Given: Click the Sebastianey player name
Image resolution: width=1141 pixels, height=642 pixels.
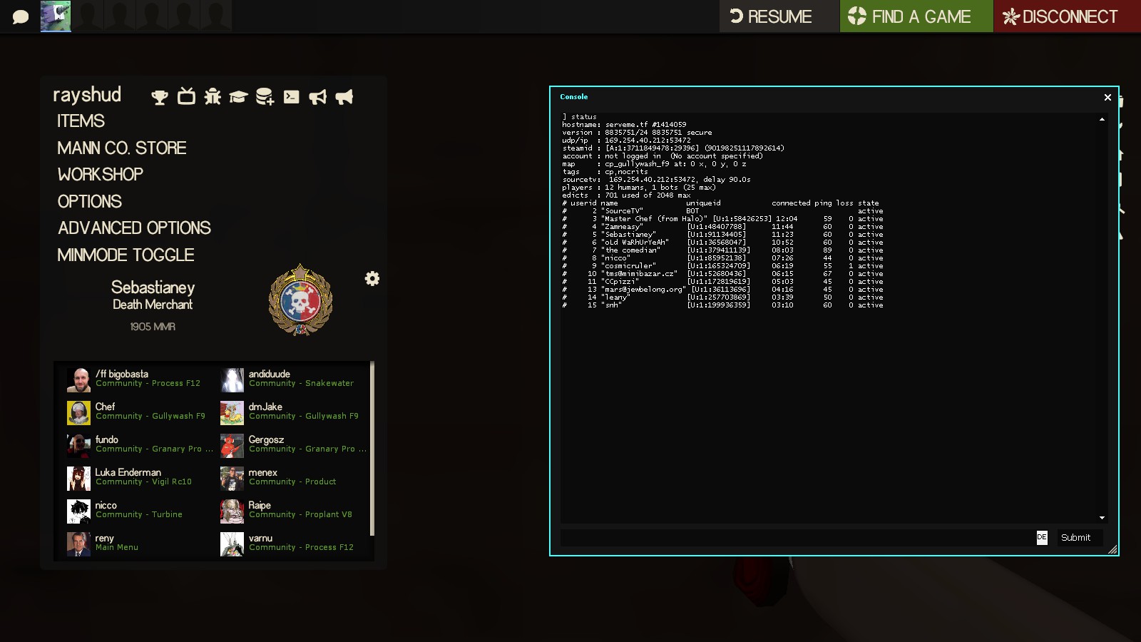Looking at the screenshot, I should pos(153,287).
